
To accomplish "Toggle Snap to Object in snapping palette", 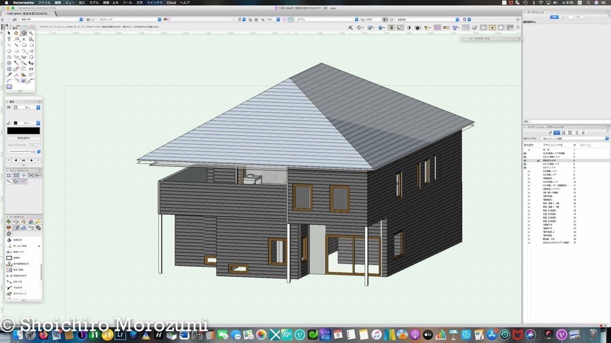I will point(16,175).
